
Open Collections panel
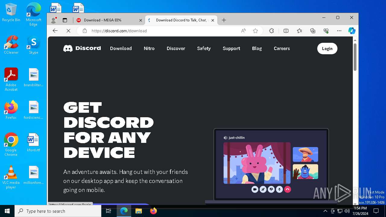[x=313, y=31]
